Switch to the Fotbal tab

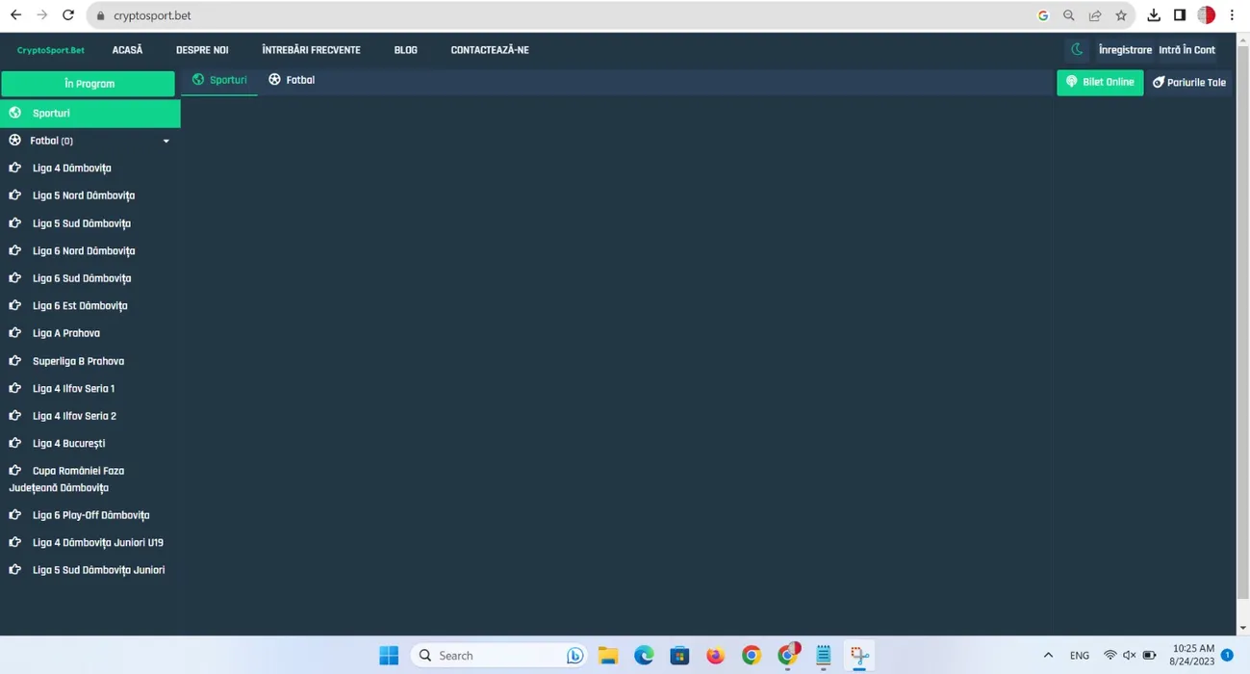click(x=292, y=80)
